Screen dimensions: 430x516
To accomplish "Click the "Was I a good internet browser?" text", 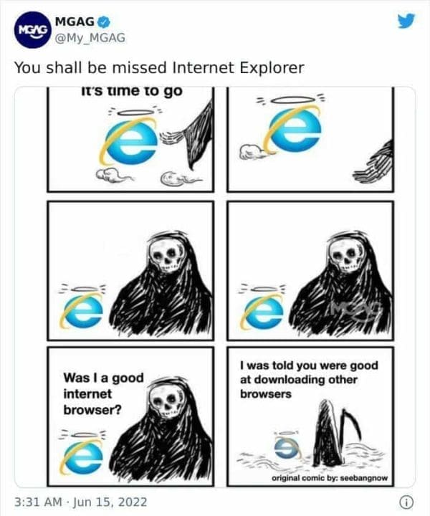I will (x=103, y=393).
